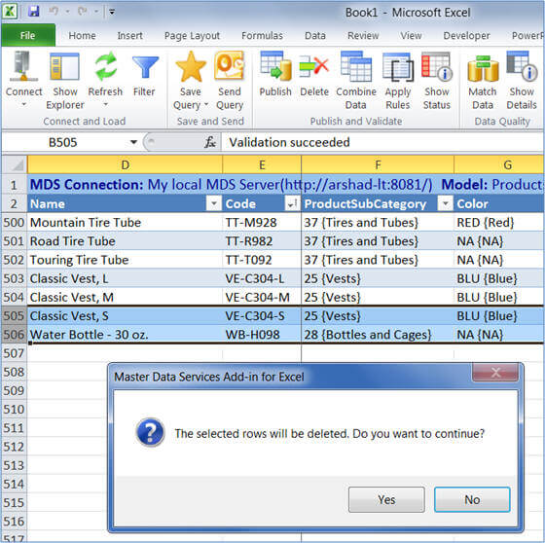
Task: Switch to the Review tab
Action: [x=363, y=35]
